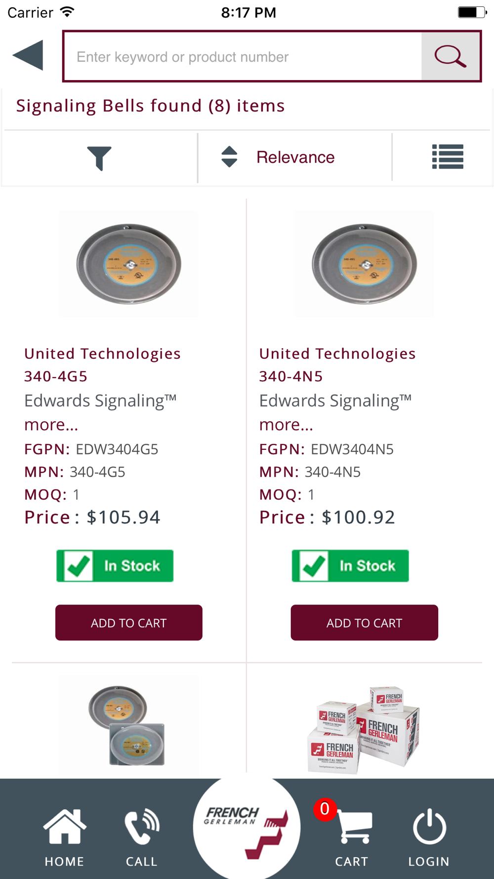494x879 pixels.
Task: Add 340-4N5 bell to cart
Action: tap(364, 622)
